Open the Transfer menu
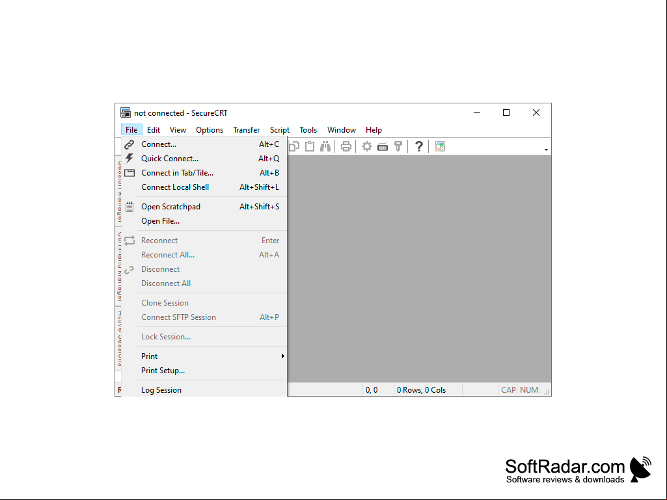Image resolution: width=667 pixels, height=500 pixels. click(x=246, y=130)
